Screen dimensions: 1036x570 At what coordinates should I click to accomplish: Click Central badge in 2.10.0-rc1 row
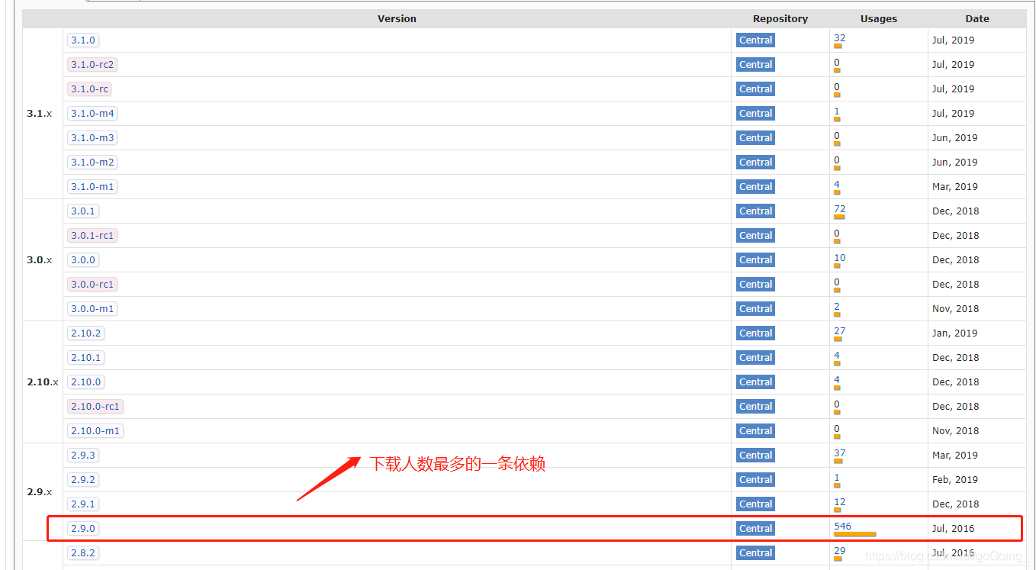pos(755,407)
